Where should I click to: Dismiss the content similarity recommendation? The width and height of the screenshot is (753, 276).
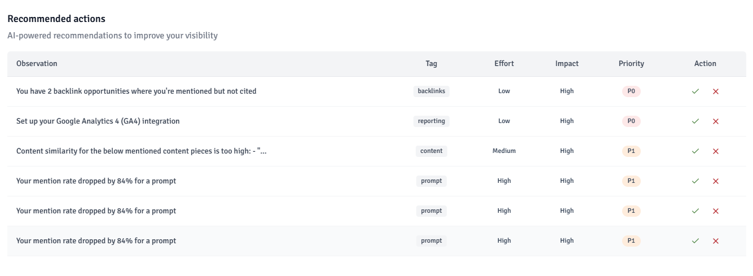tap(716, 151)
